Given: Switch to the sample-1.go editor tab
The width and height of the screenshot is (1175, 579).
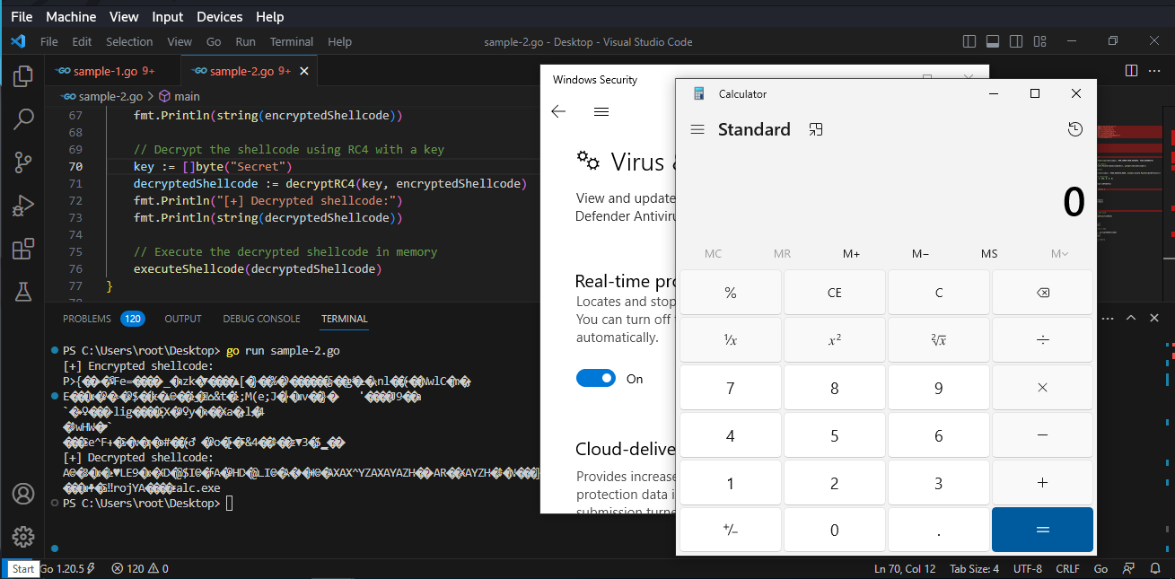Looking at the screenshot, I should click(x=112, y=71).
